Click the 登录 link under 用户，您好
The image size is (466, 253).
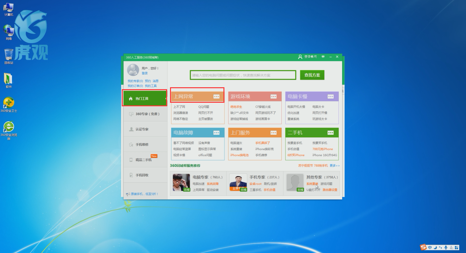(x=144, y=73)
